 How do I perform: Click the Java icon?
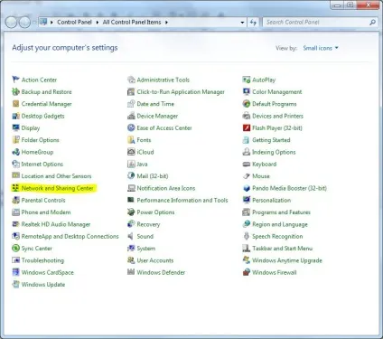[131, 164]
